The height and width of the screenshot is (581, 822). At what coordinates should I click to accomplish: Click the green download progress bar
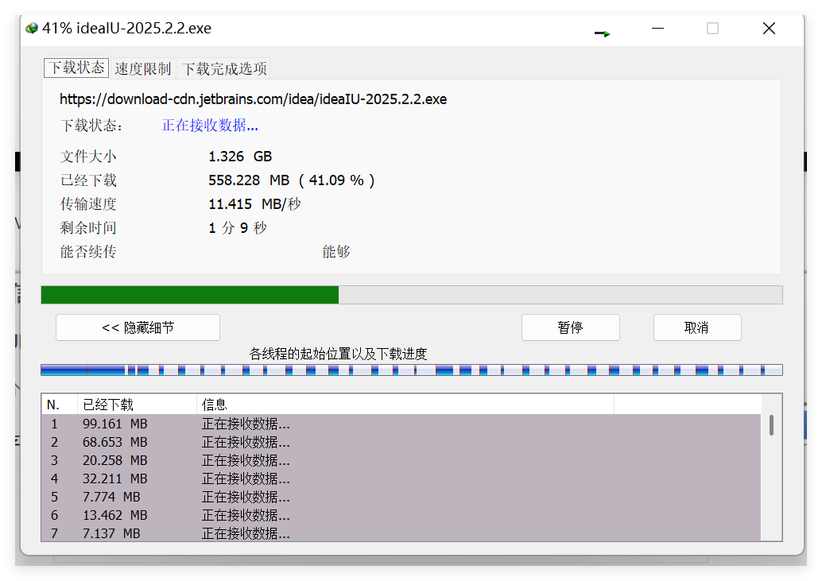412,295
